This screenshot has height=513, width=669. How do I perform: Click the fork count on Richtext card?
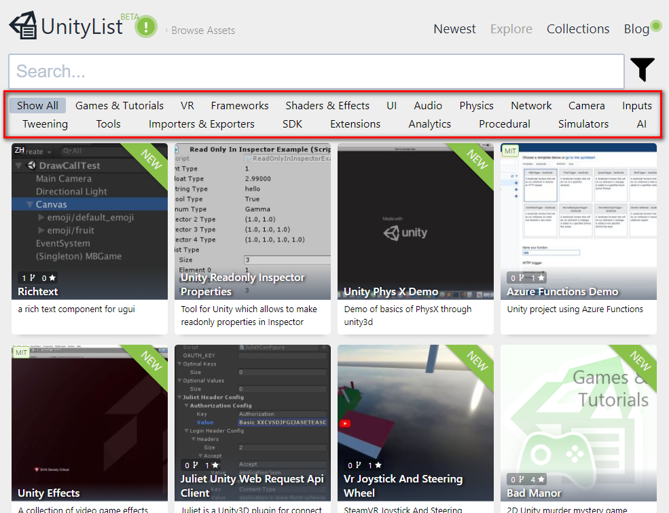coord(29,278)
